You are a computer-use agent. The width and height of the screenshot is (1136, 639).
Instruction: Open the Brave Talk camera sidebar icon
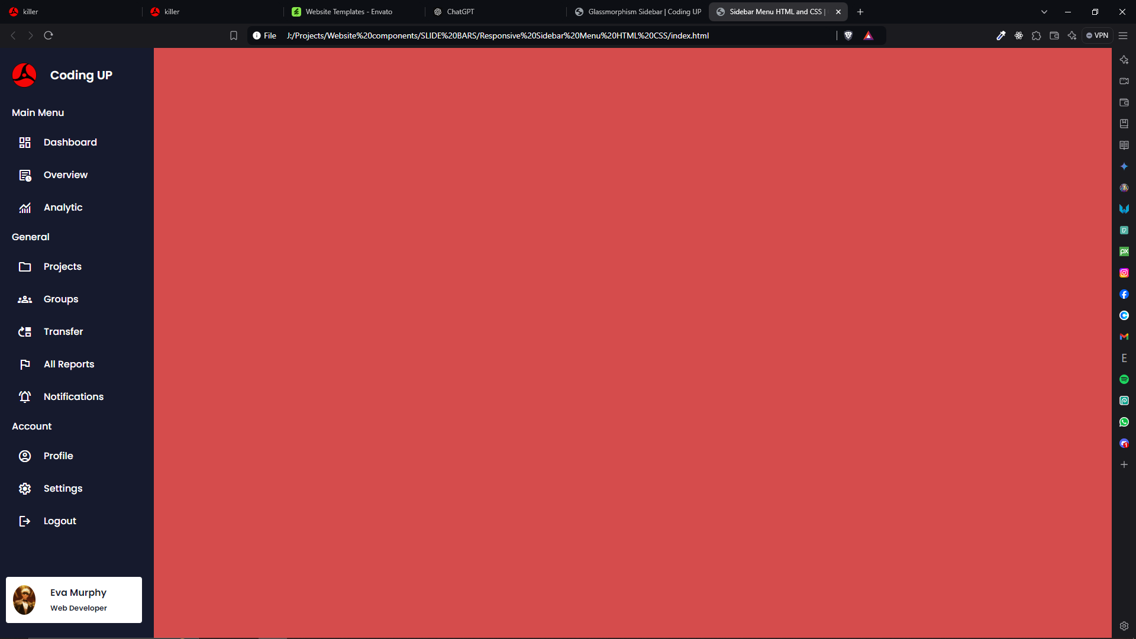point(1124,81)
